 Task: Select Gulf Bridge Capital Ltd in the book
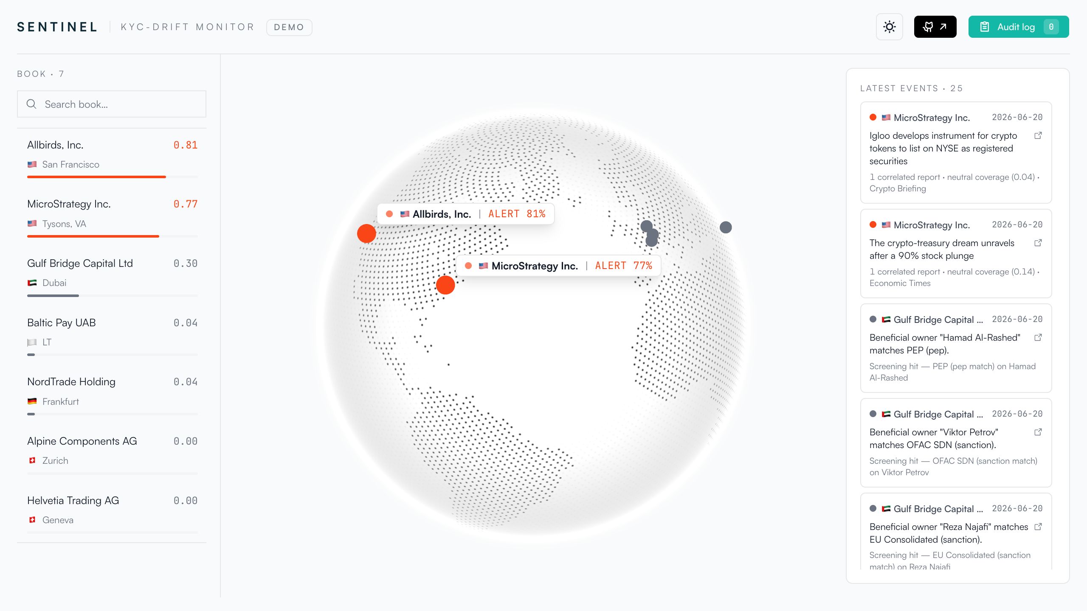pos(112,277)
